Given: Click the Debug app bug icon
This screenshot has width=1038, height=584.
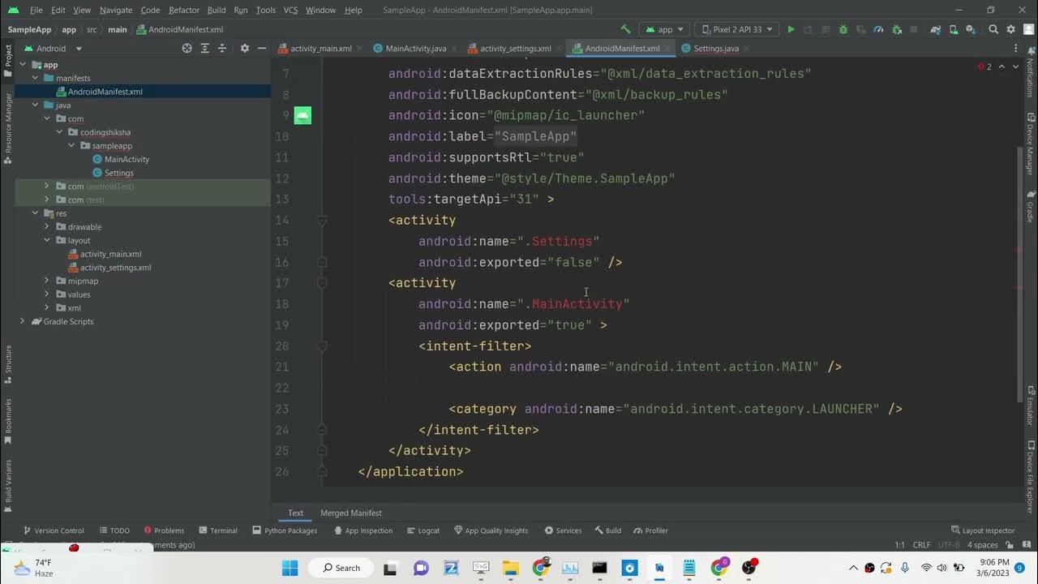Looking at the screenshot, I should [843, 29].
